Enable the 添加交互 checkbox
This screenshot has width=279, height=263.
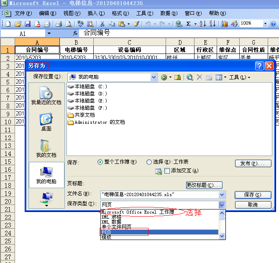pos(167,171)
